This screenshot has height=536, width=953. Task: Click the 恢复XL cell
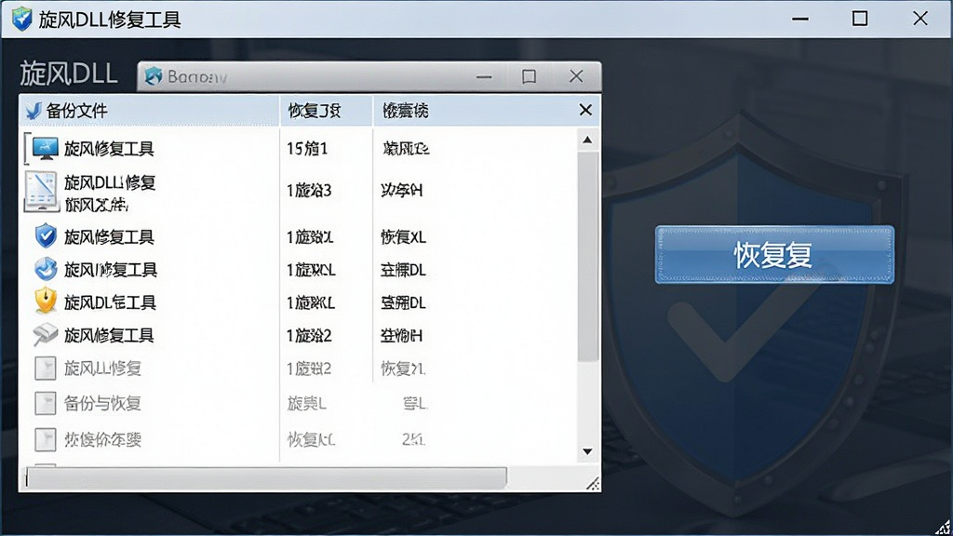pos(403,236)
